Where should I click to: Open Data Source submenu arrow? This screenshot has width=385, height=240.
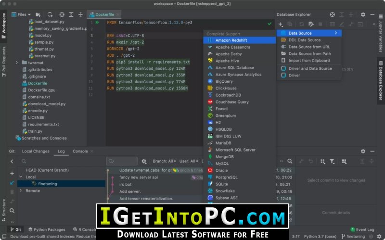point(336,33)
